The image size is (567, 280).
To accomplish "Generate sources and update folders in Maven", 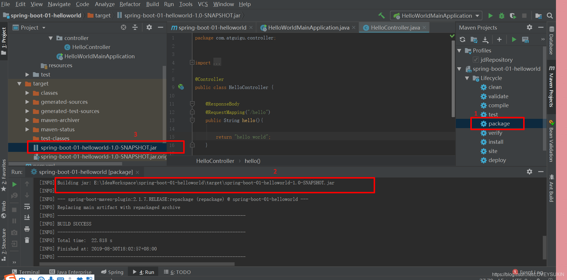I will coord(474,39).
